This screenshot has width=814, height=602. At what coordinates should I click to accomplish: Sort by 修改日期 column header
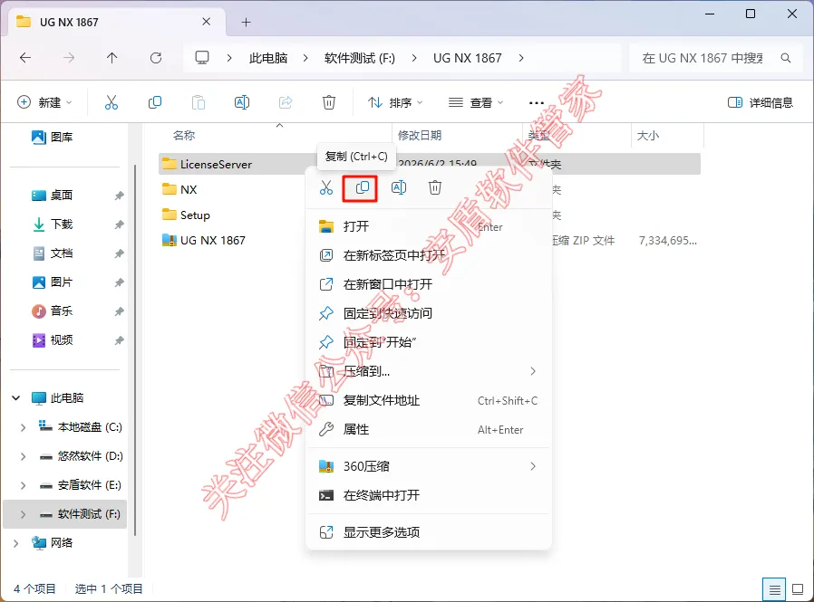tap(420, 135)
